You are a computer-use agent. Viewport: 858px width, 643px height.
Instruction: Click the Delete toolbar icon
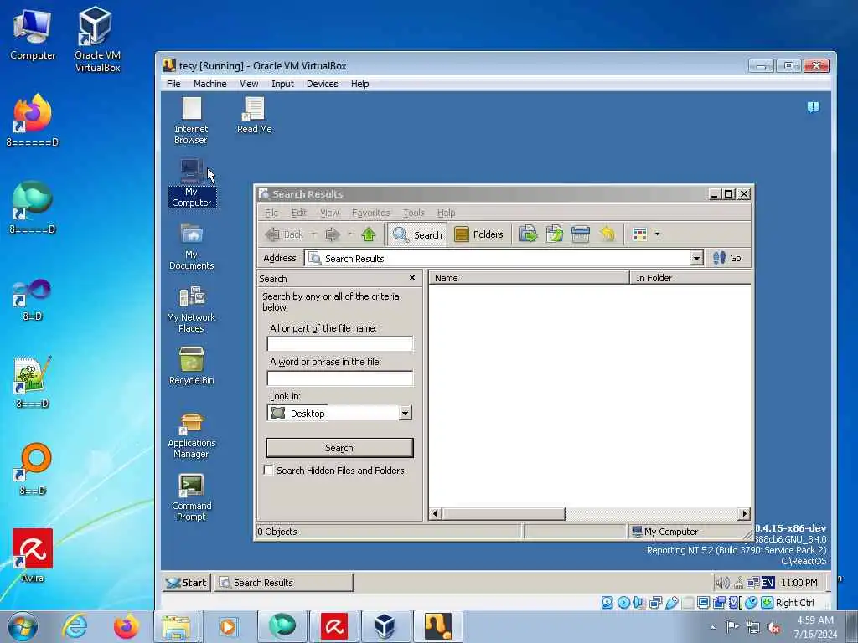tap(581, 234)
